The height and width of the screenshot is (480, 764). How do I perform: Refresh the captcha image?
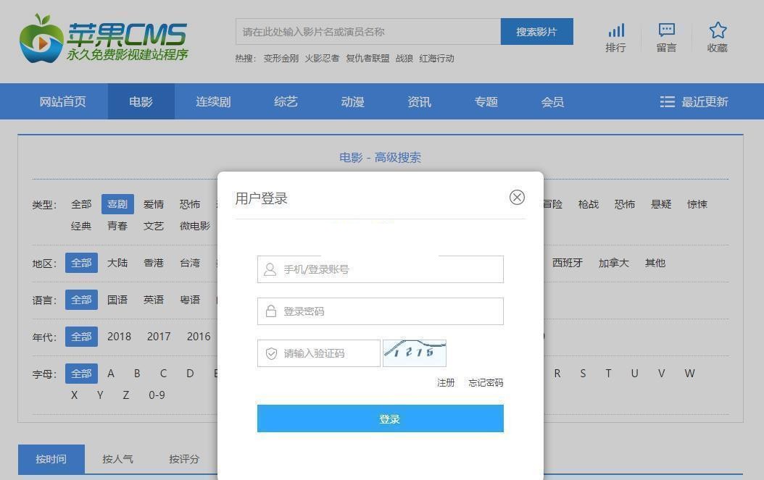pyautogui.click(x=415, y=353)
